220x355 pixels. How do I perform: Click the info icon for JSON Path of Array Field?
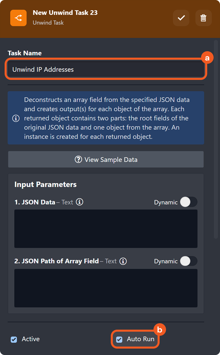click(x=123, y=261)
